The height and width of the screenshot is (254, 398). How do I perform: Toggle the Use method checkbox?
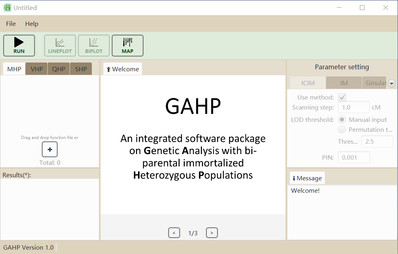(x=342, y=97)
